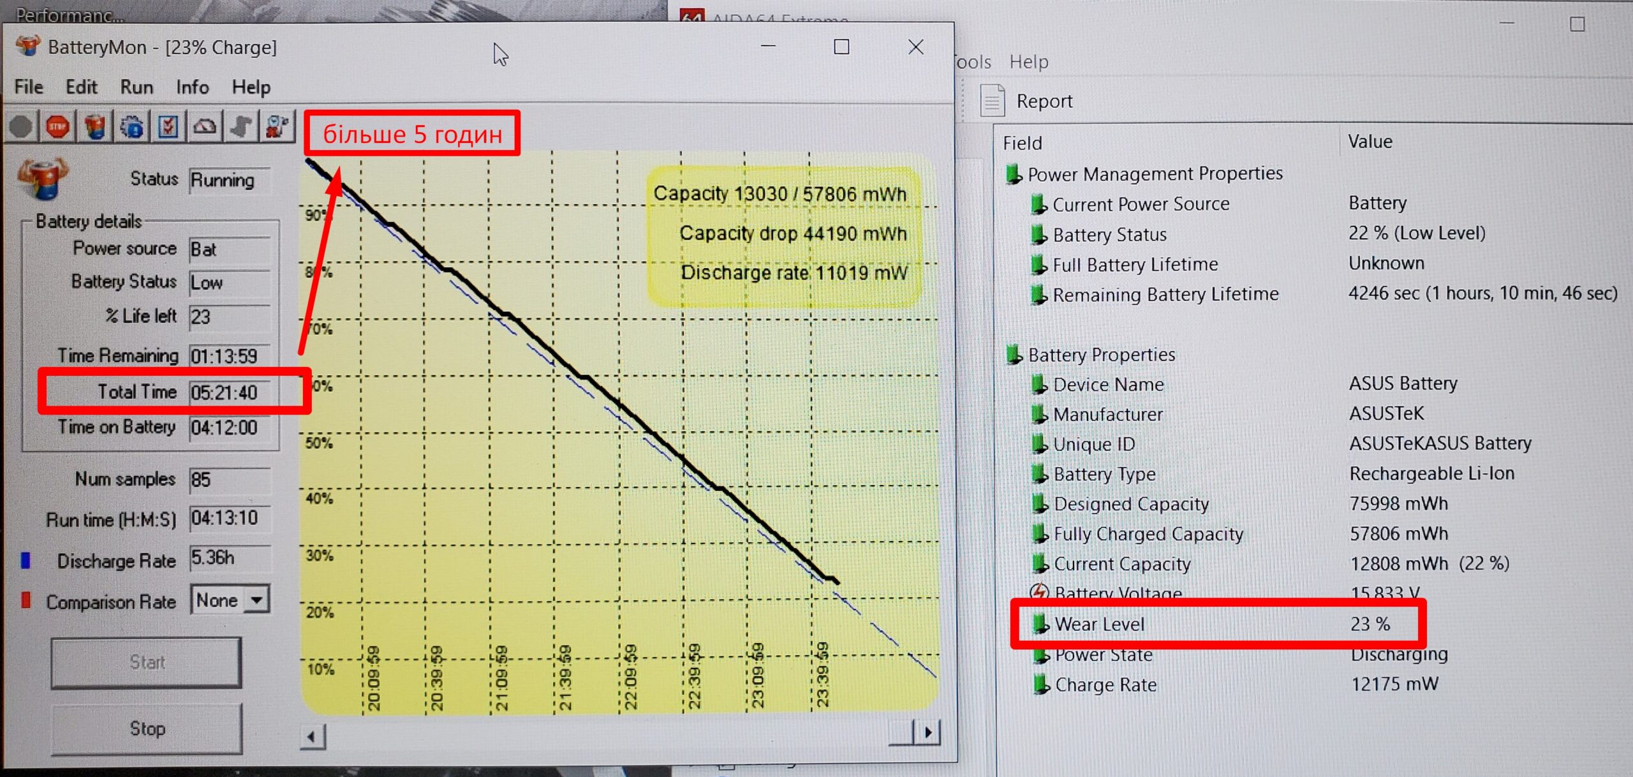Viewport: 1633px width, 777px height.
Task: Open the Comparison Rate dropdown
Action: click(x=256, y=600)
